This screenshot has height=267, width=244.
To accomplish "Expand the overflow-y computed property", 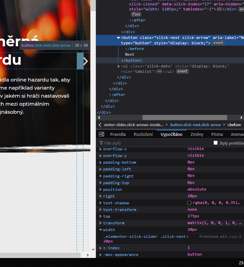I will click(x=100, y=156).
